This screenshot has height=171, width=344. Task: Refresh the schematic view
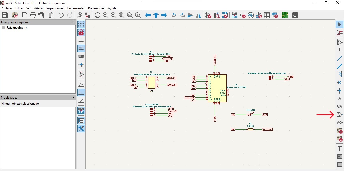click(x=98, y=15)
